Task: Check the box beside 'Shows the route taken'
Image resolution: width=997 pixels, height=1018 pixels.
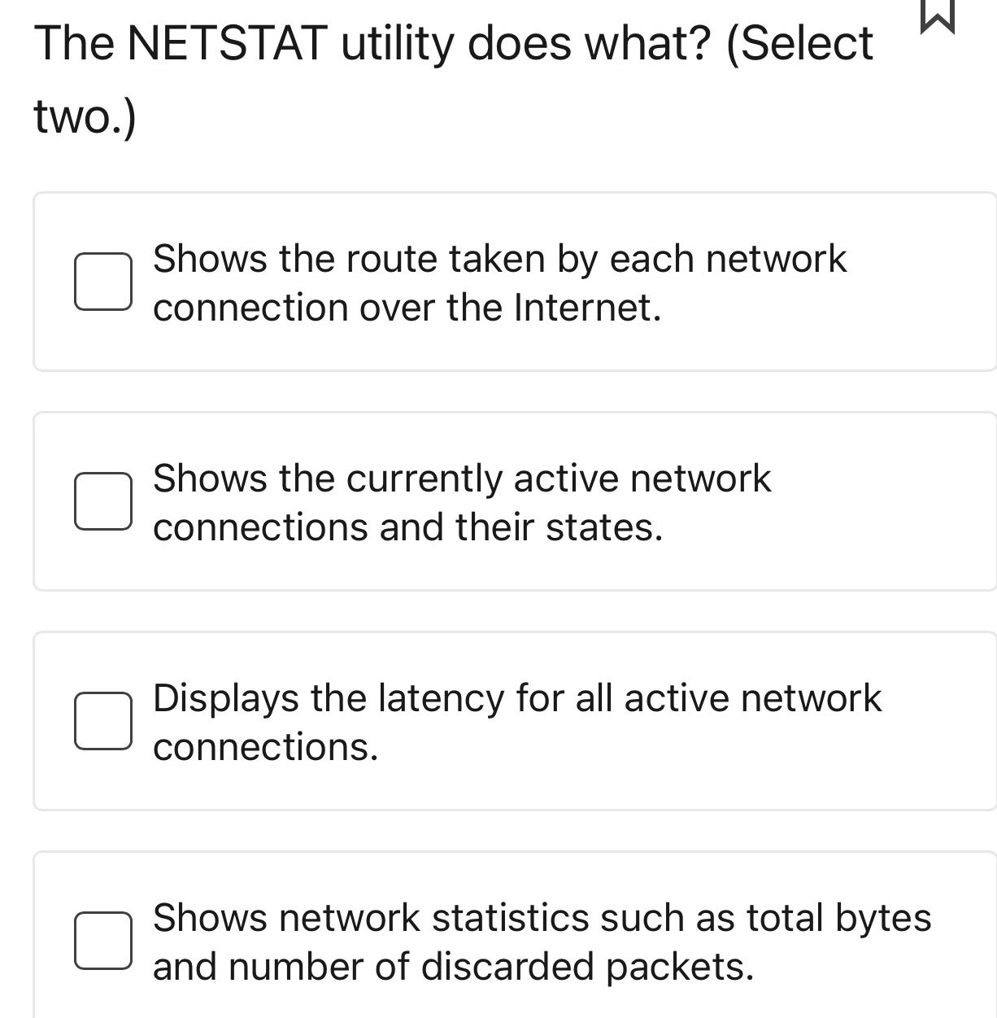Action: pos(102,282)
